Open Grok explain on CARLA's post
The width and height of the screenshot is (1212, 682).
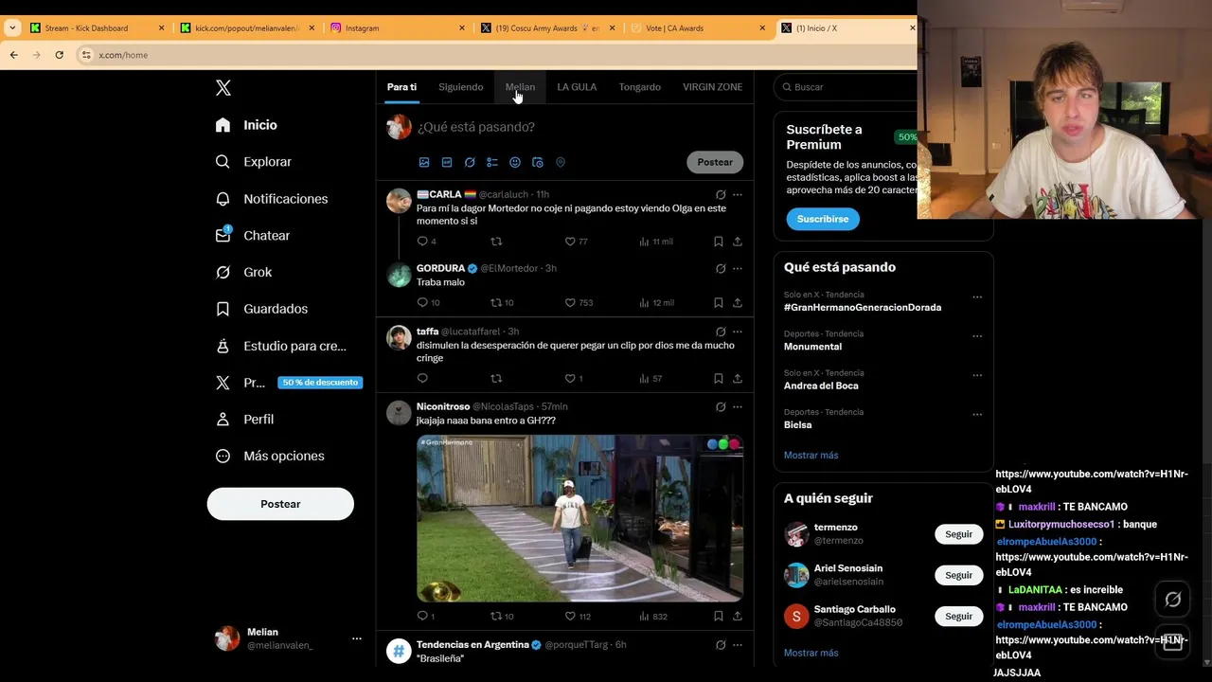click(721, 195)
